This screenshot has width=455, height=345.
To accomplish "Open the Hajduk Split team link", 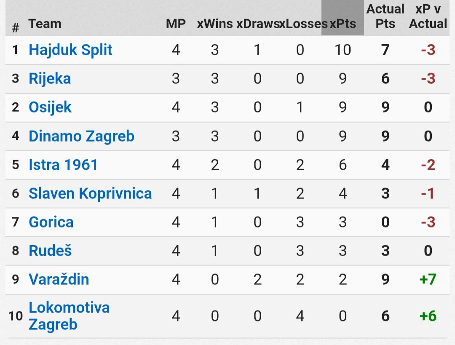I will tap(70, 50).
